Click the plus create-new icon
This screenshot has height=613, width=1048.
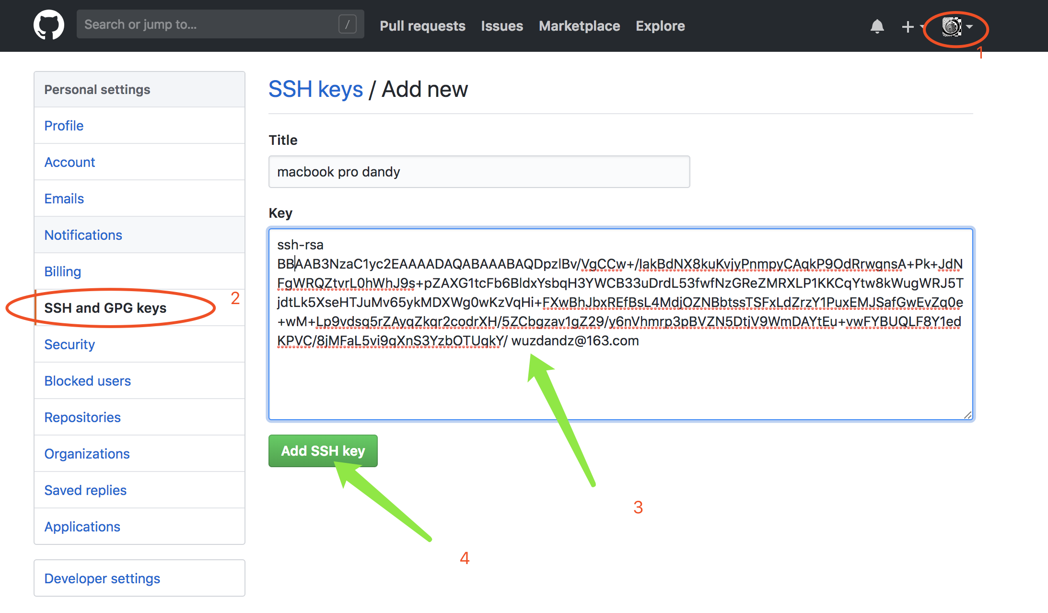coord(908,26)
